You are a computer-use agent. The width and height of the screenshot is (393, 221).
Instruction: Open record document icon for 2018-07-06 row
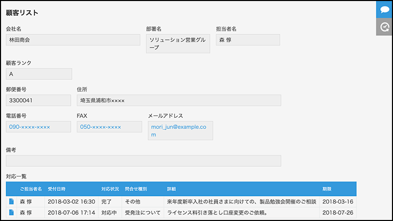[11, 212]
